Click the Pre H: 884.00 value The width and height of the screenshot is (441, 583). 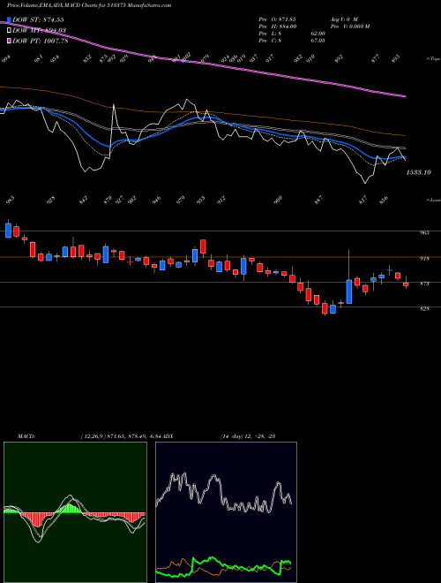coord(277,26)
